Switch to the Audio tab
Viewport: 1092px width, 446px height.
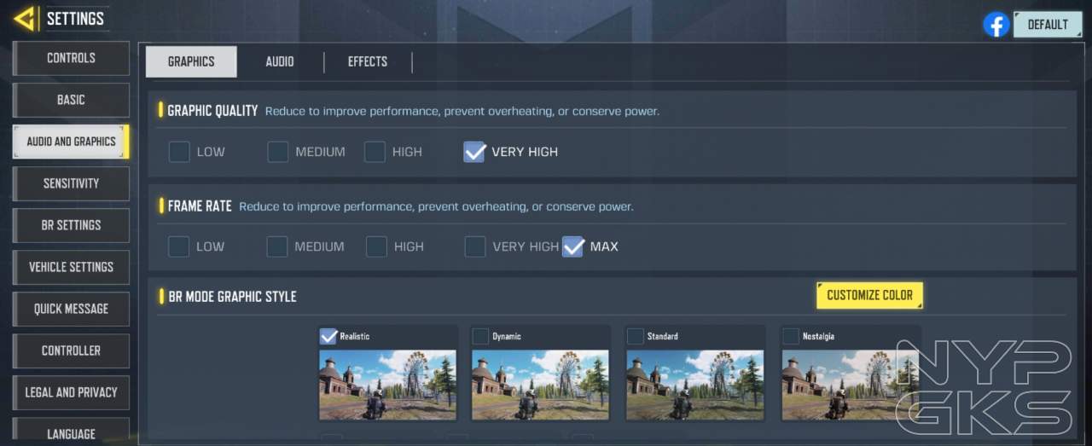click(x=279, y=61)
